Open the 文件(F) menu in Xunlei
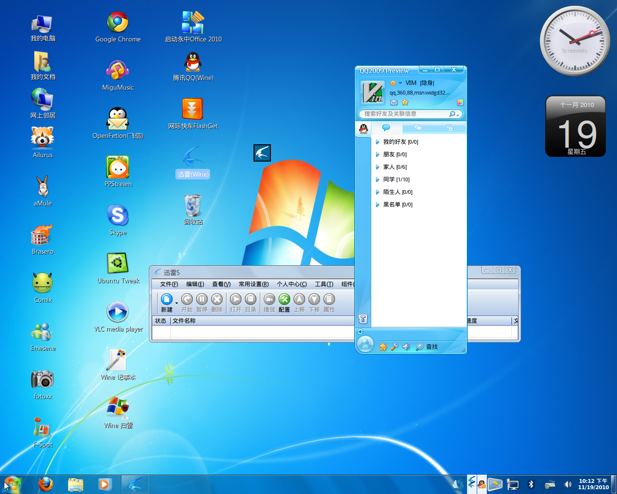The width and height of the screenshot is (617, 494). click(x=169, y=284)
